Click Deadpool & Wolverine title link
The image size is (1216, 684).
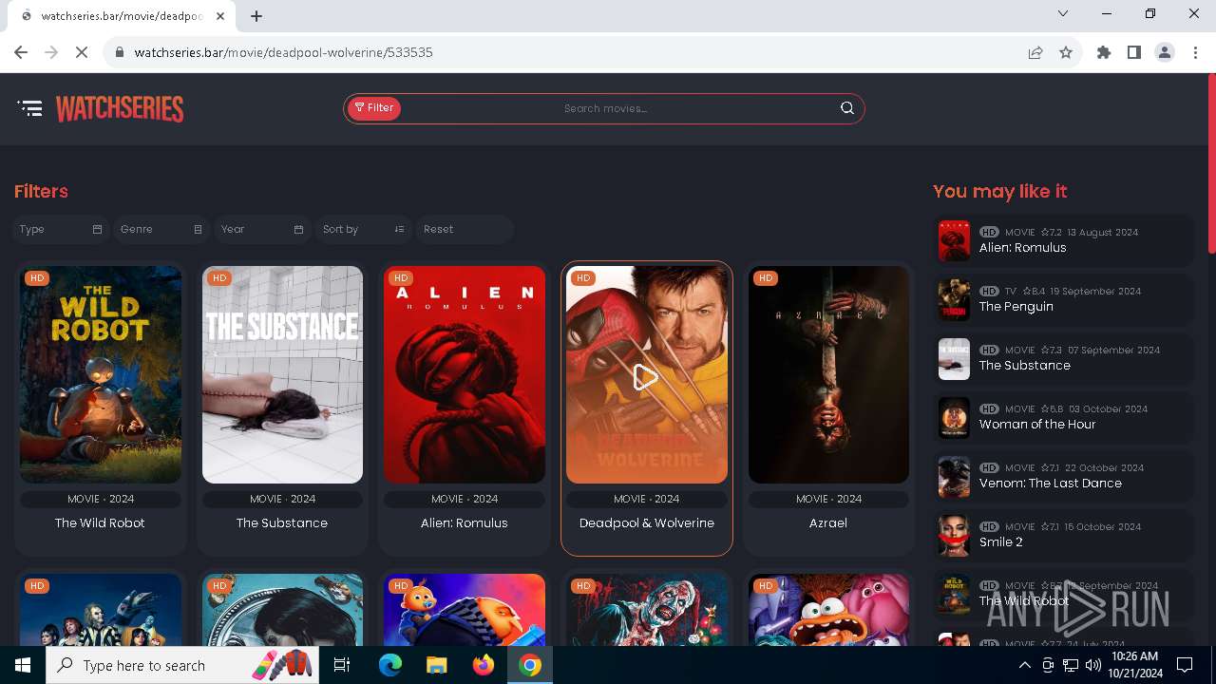tap(647, 522)
